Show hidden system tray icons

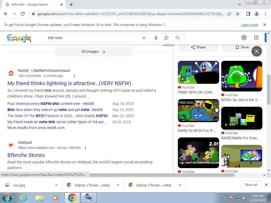[225, 198]
